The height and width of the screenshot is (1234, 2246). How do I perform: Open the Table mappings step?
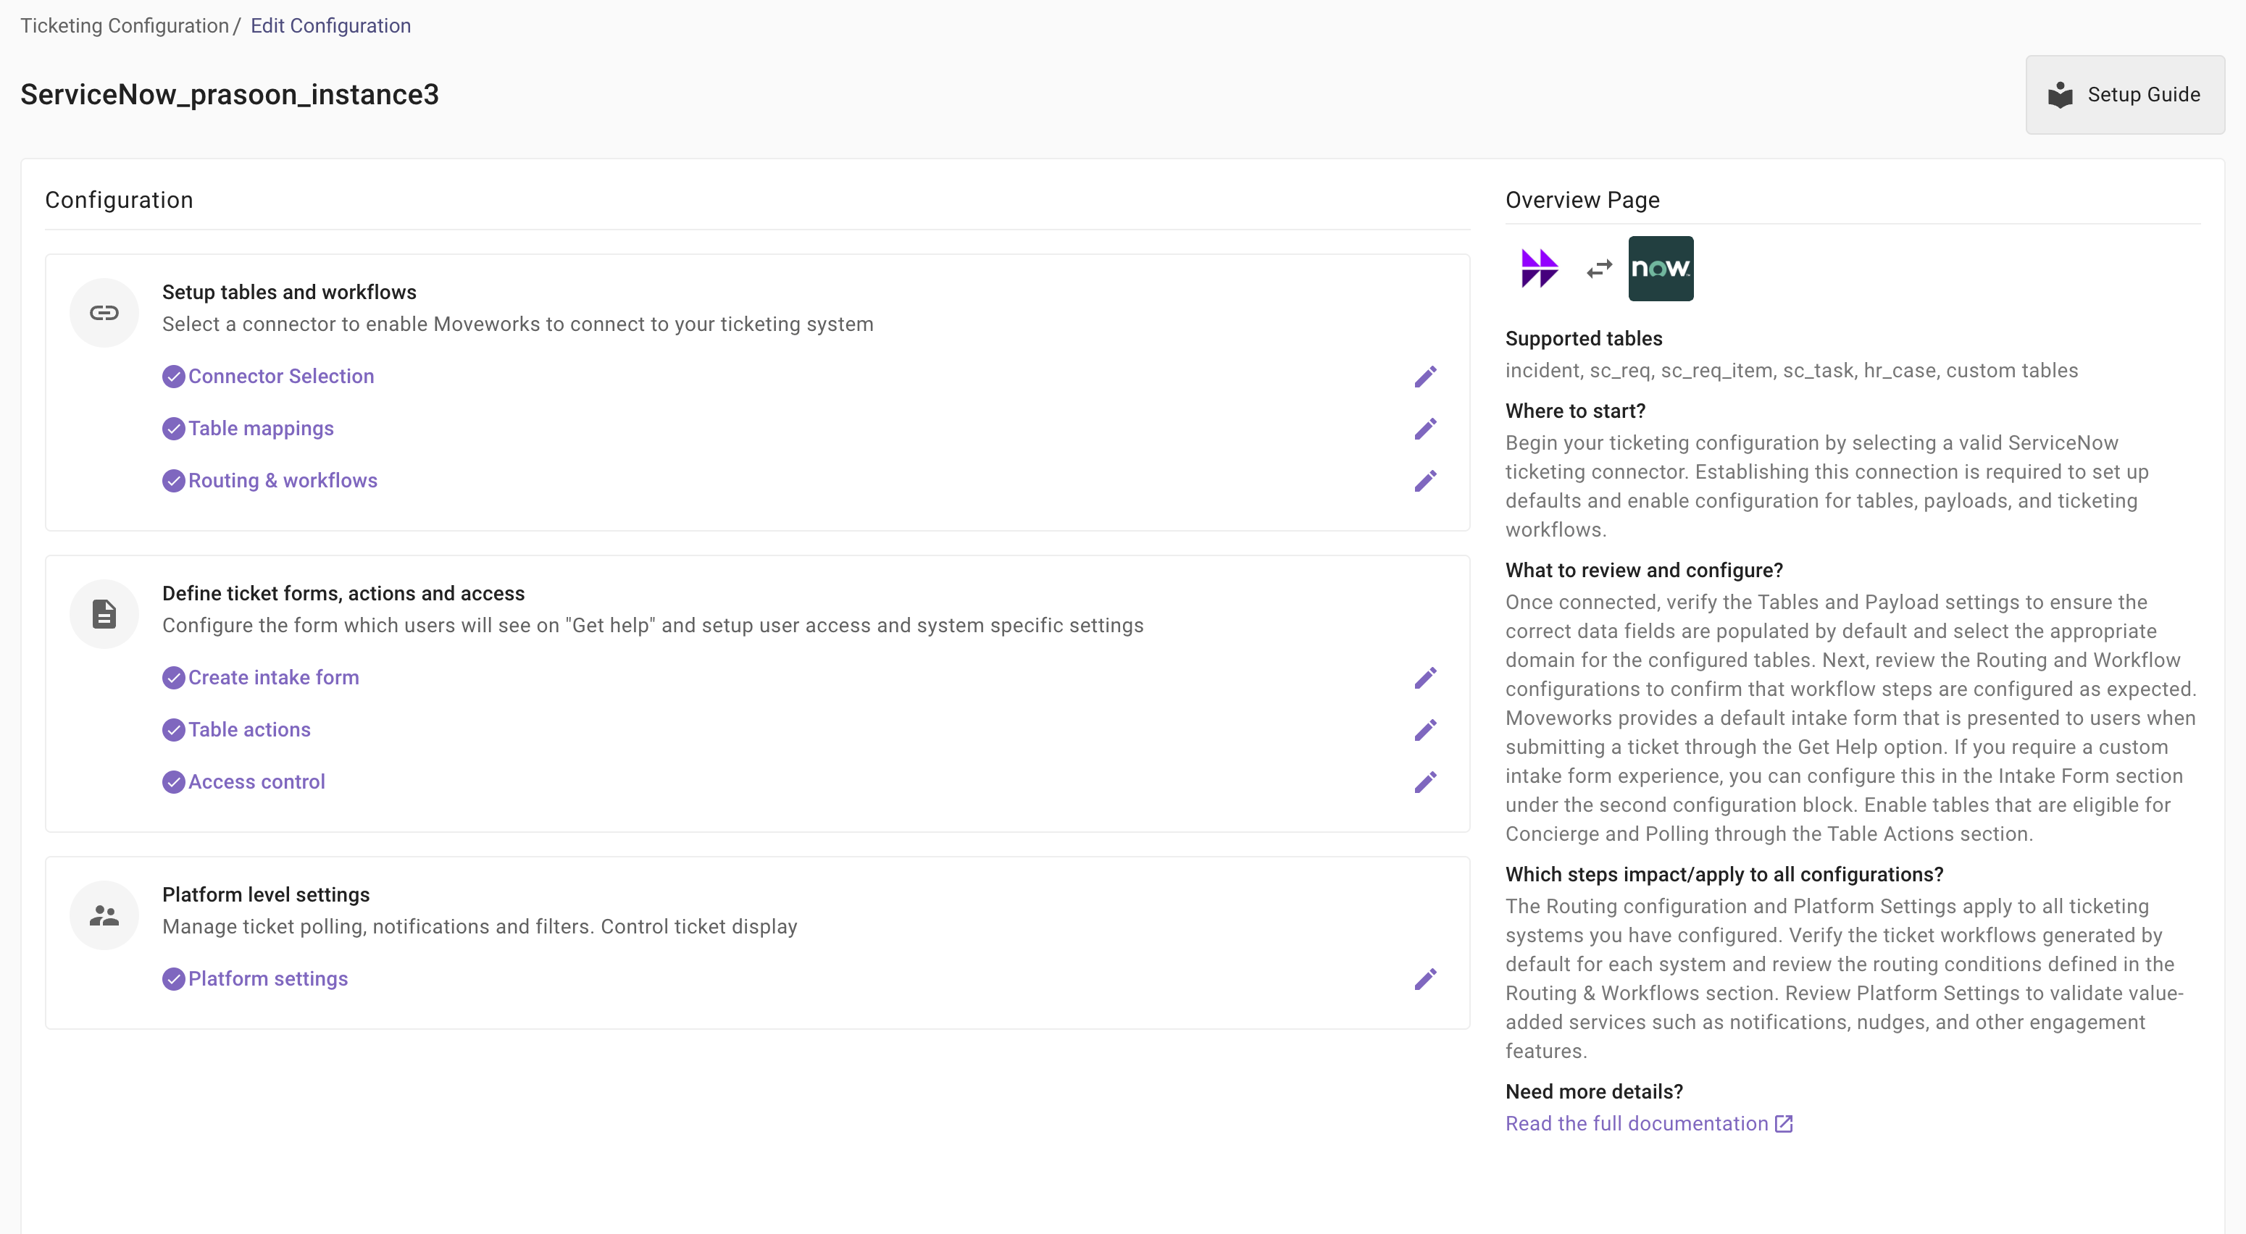[x=261, y=429]
